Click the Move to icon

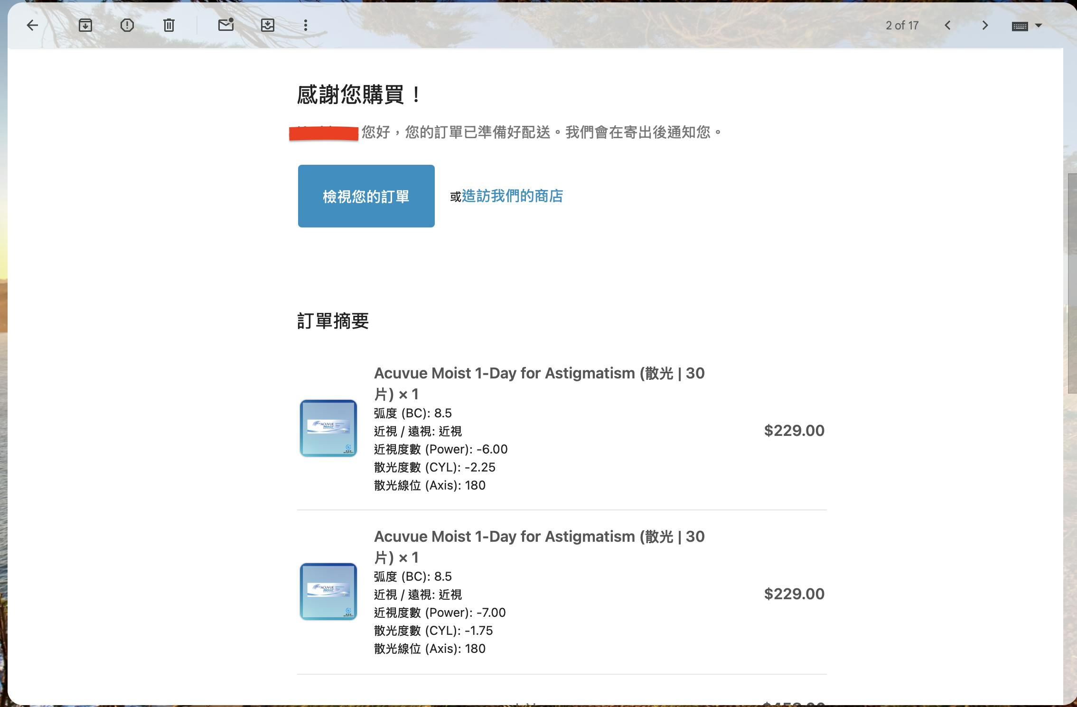[268, 25]
